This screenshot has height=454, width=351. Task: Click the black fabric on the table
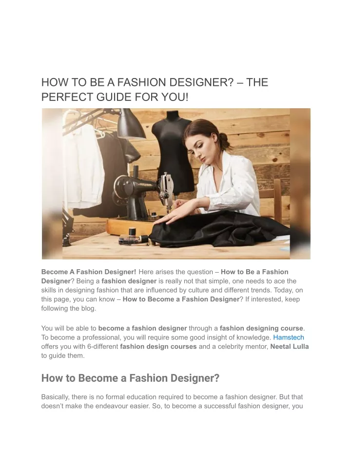coord(220,229)
